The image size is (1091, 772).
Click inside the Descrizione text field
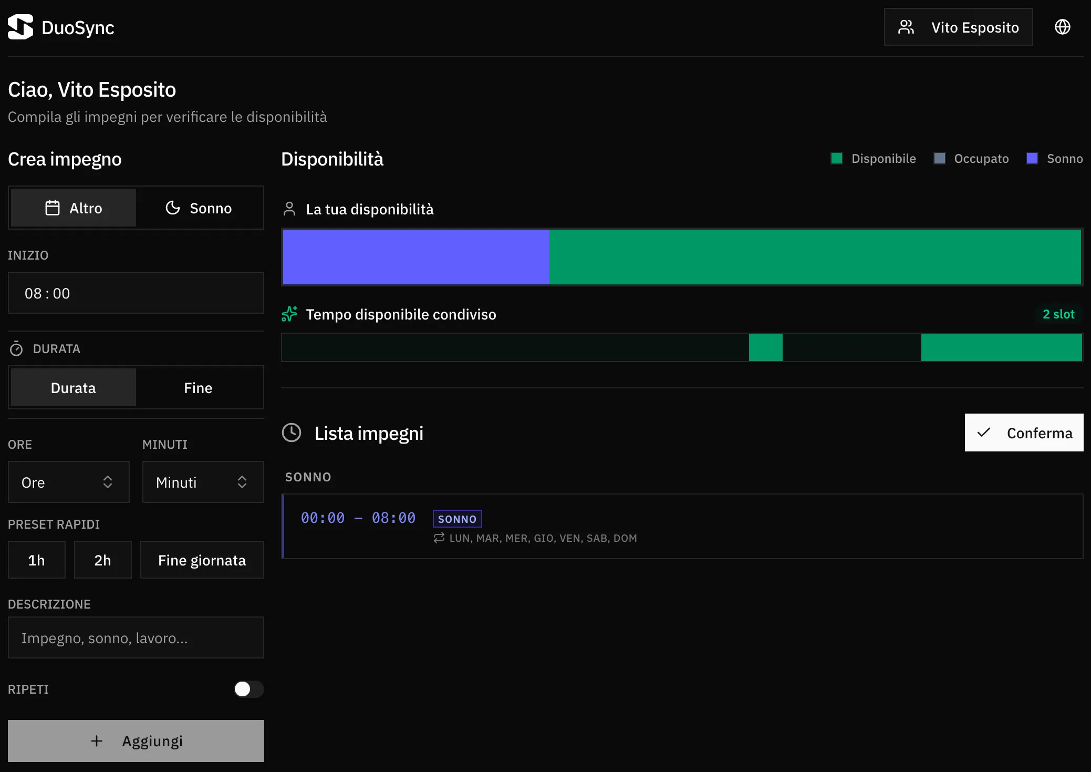(x=136, y=637)
